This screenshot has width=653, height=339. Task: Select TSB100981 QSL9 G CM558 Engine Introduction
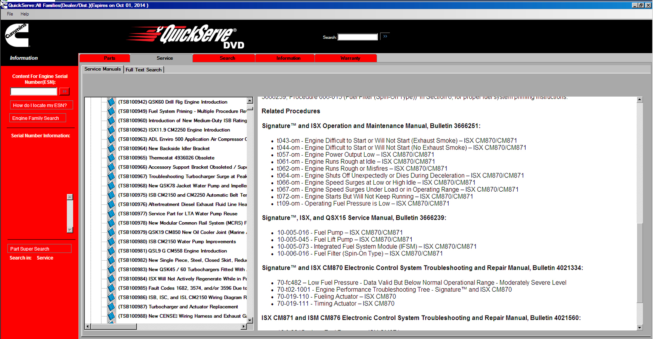[173, 251]
